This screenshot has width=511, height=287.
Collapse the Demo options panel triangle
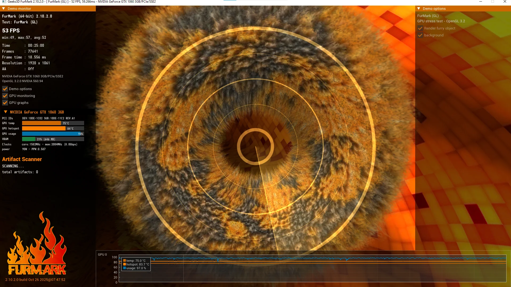pos(419,9)
